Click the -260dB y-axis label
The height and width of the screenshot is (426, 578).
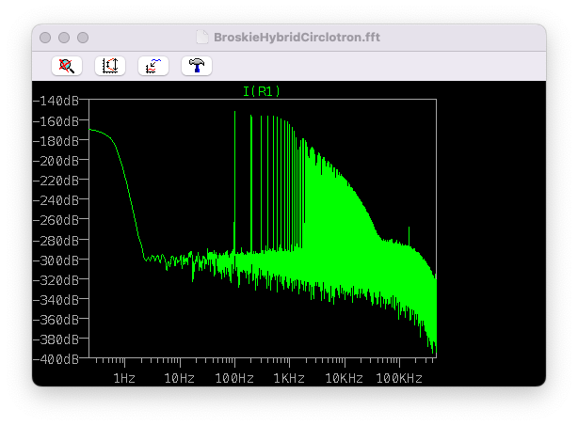tap(56, 221)
